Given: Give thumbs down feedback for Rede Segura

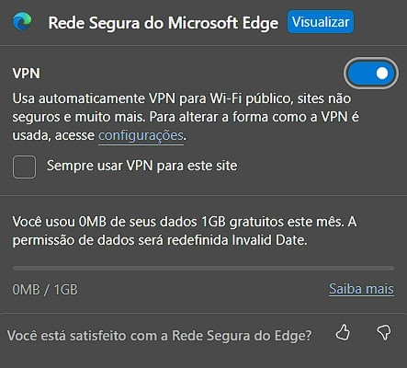Looking at the screenshot, I should 384,332.
